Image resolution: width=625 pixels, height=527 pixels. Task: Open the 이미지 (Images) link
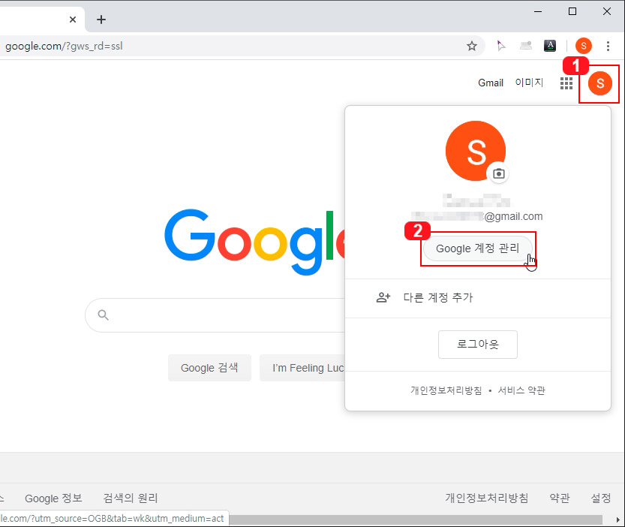pyautogui.click(x=529, y=82)
